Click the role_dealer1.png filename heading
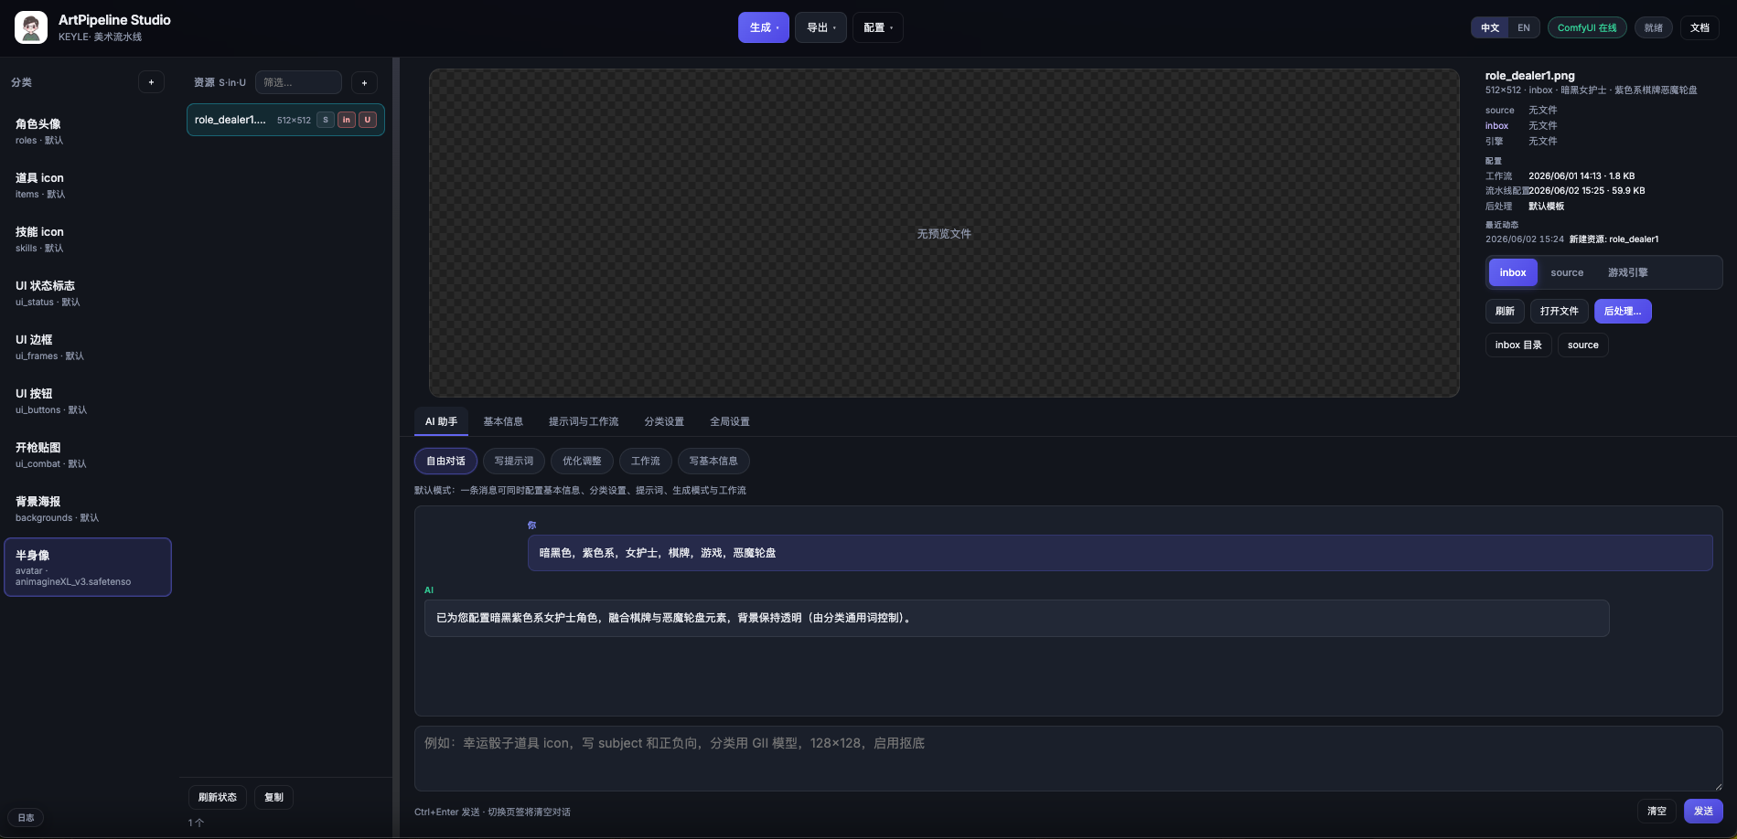This screenshot has width=1737, height=839. pyautogui.click(x=1529, y=76)
